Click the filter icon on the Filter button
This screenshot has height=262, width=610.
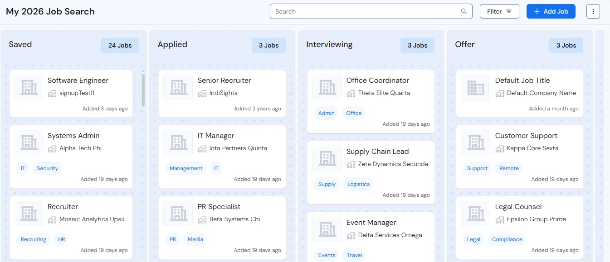pyautogui.click(x=509, y=11)
